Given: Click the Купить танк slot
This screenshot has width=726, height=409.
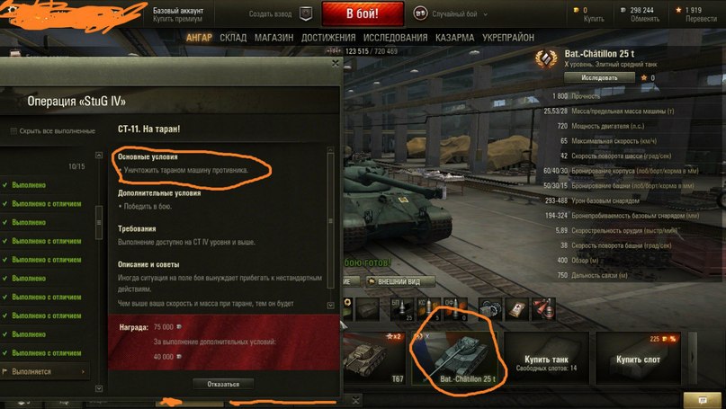Looking at the screenshot, I should (546, 358).
